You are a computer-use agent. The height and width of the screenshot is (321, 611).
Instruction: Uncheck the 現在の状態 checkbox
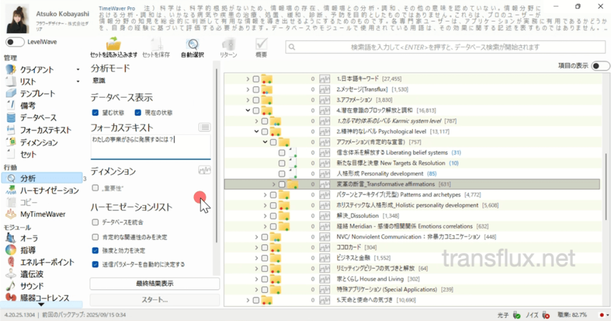pyautogui.click(x=138, y=113)
